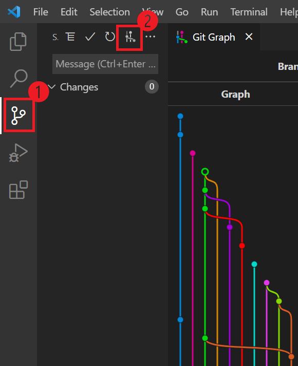Click the VS Code logo icon
Viewport: 298px width, 366px height.
(14, 12)
